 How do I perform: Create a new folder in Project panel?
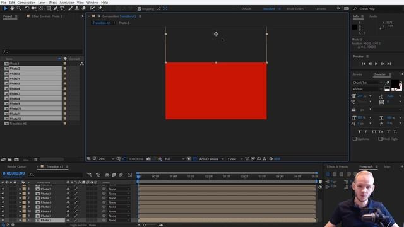pyautogui.click(x=10, y=160)
